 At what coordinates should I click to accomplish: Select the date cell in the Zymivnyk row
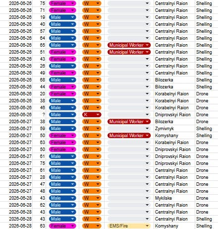coord(16,129)
